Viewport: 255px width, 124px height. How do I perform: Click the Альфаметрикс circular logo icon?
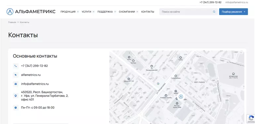pos(10,12)
